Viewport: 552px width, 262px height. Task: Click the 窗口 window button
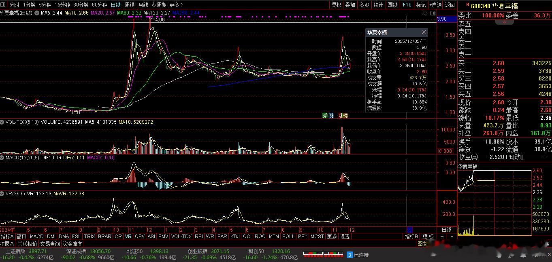[21, 237]
